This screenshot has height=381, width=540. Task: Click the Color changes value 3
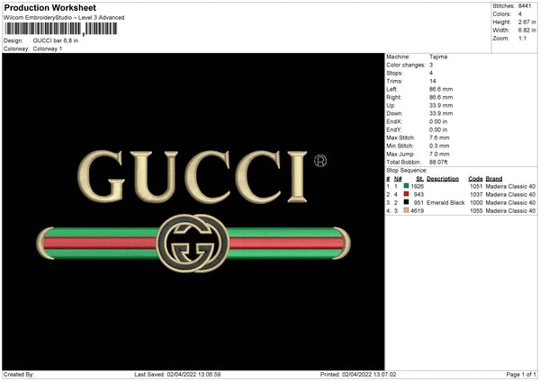pyautogui.click(x=431, y=65)
